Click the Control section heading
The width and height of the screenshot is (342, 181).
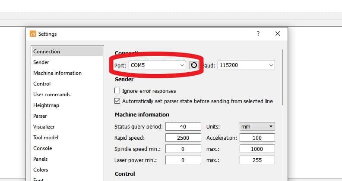click(125, 174)
